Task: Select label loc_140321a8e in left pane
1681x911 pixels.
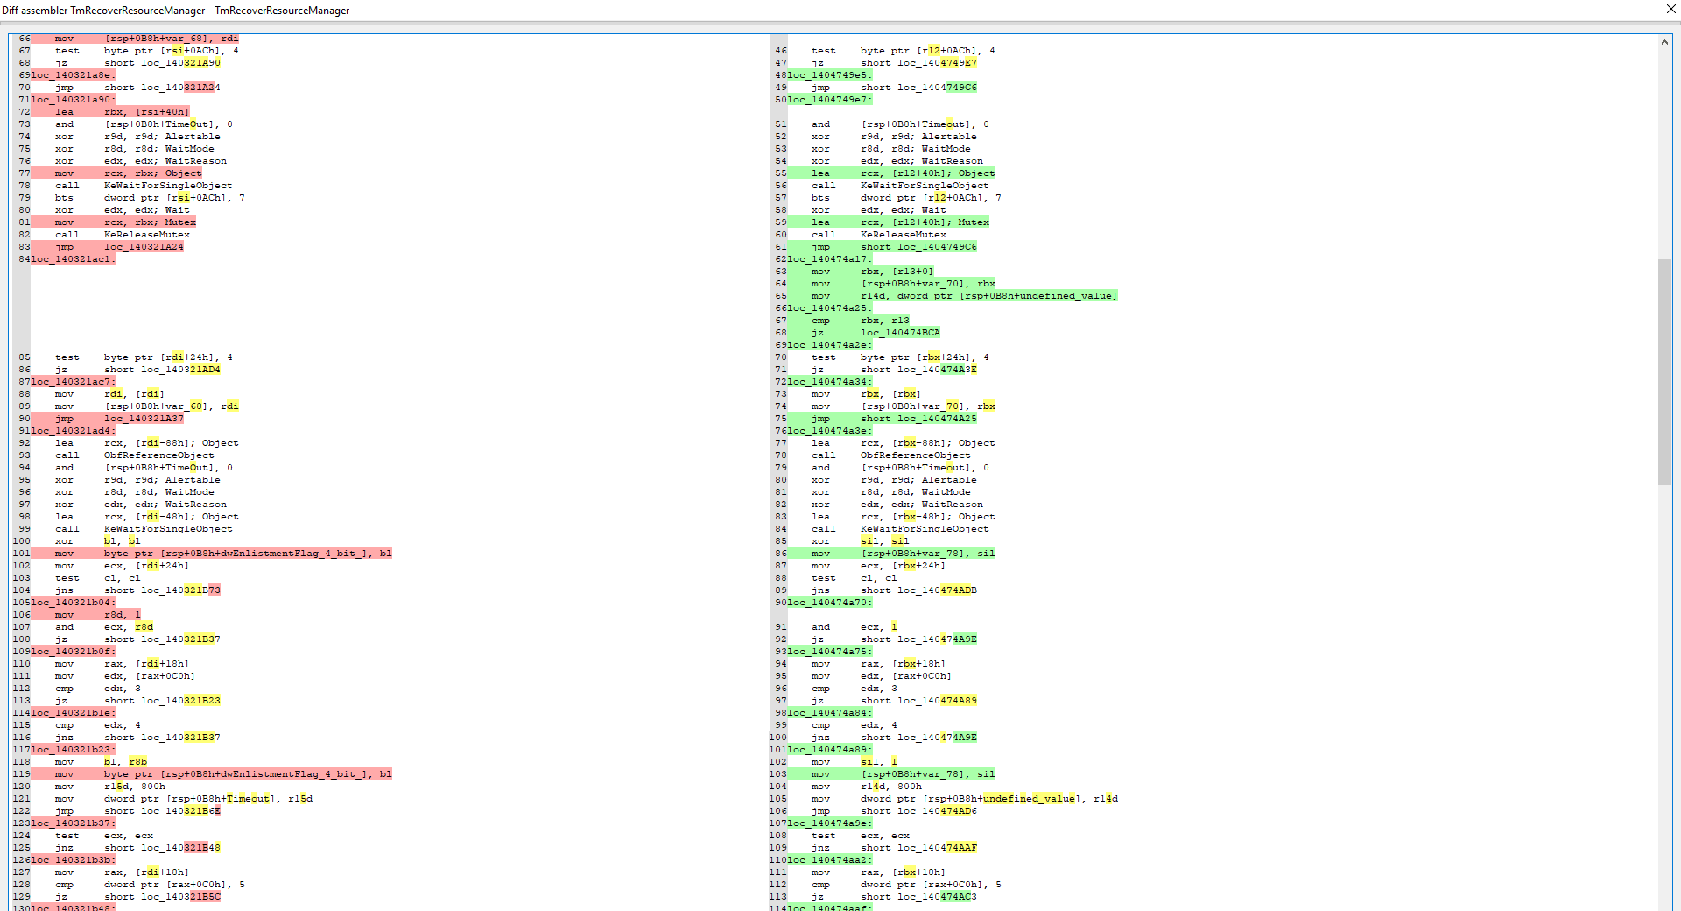Action: [74, 75]
